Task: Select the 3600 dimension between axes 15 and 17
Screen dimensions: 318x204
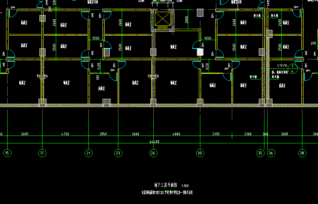Action: click(25, 134)
